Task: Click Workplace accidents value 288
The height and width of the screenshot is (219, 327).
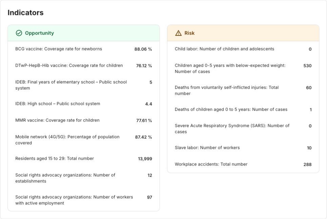Action: (x=307, y=165)
